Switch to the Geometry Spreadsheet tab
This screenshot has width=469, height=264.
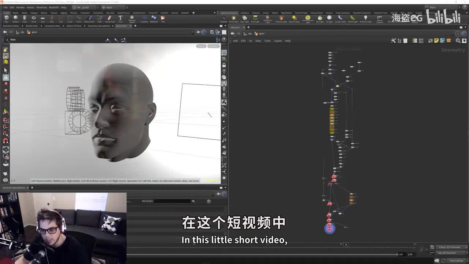(x=99, y=26)
